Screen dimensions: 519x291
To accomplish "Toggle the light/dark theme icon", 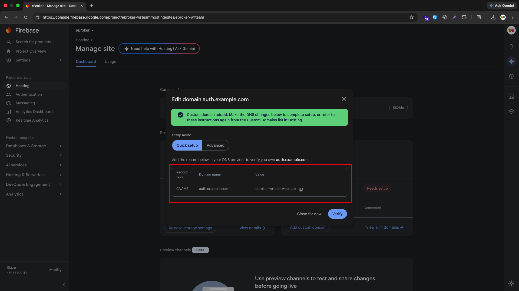I will [511, 283].
